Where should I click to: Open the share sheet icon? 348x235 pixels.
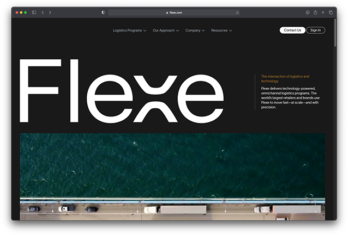pos(315,13)
